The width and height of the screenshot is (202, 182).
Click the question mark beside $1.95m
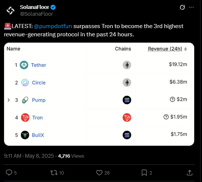pyautogui.click(x=166, y=117)
